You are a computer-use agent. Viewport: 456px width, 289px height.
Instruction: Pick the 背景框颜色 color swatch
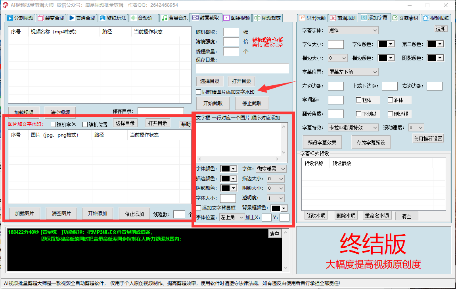click(279, 208)
